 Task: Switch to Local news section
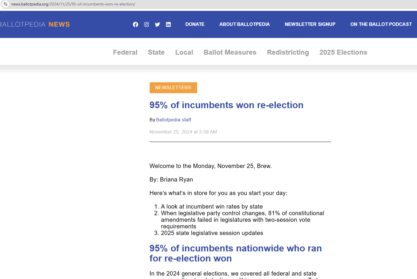pos(184,52)
